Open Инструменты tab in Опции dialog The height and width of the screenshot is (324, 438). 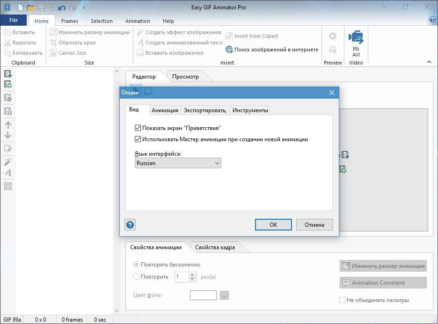click(250, 110)
